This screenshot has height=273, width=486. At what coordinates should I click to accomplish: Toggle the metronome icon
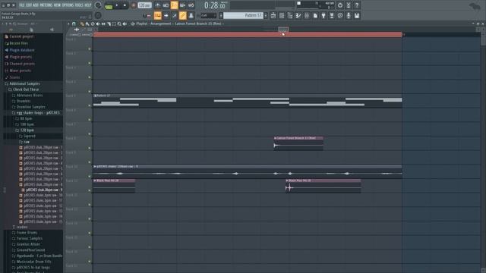coord(158,5)
